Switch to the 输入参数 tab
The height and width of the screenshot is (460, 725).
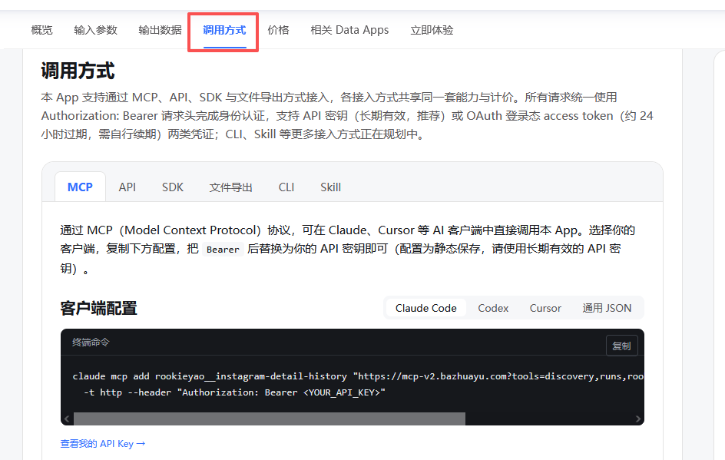coord(96,30)
